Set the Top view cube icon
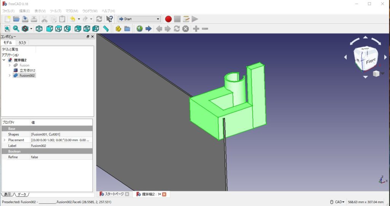 tap(58, 29)
